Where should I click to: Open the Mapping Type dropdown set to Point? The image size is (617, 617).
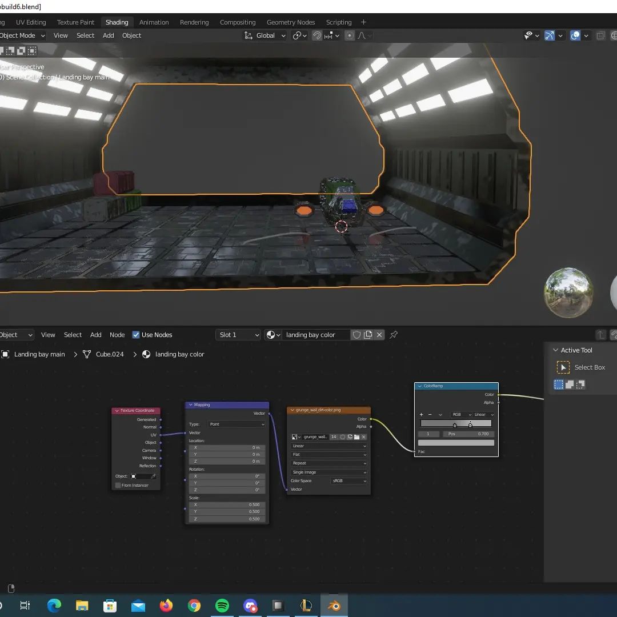pos(237,424)
